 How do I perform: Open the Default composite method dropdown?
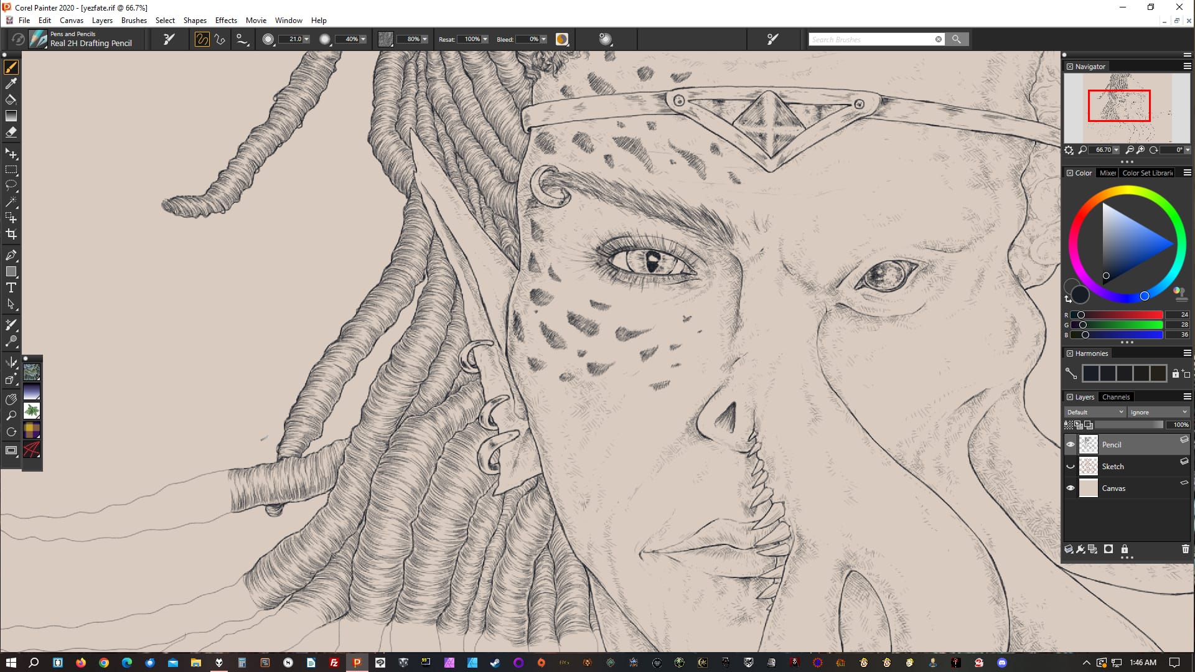[1095, 412]
